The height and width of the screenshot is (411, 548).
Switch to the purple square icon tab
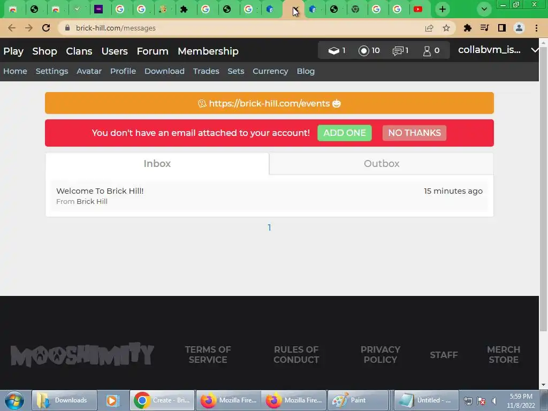(x=98, y=9)
